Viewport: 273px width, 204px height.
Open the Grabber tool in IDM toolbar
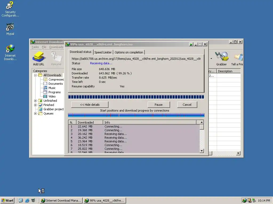(221, 58)
